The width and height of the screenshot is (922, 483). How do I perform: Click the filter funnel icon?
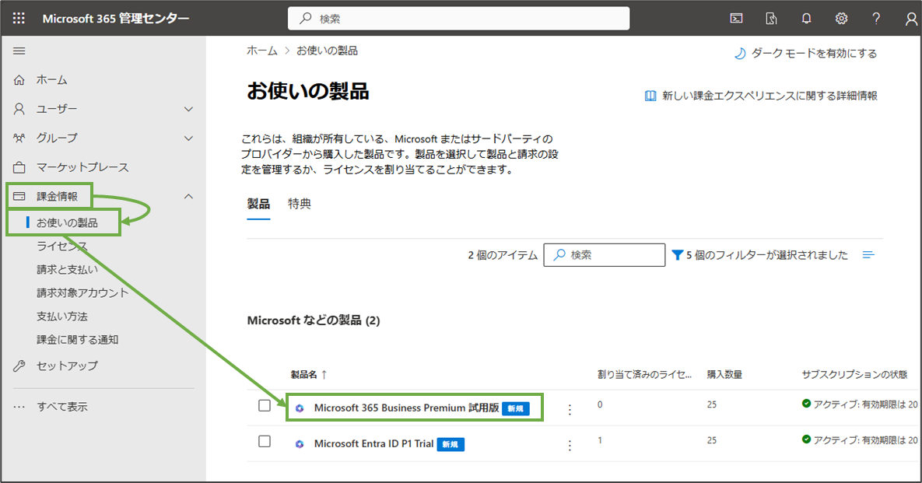pyautogui.click(x=678, y=255)
